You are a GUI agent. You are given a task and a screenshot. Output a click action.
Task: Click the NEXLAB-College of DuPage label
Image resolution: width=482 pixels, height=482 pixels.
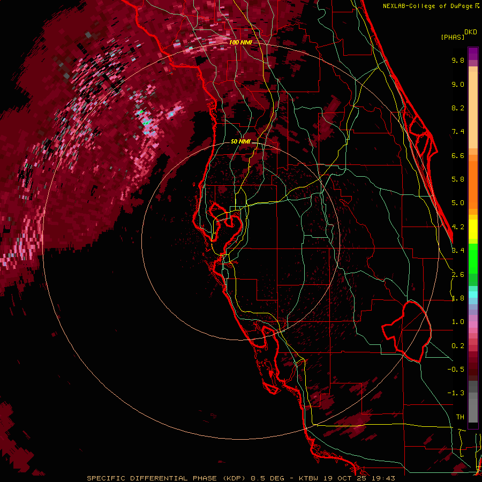click(428, 6)
